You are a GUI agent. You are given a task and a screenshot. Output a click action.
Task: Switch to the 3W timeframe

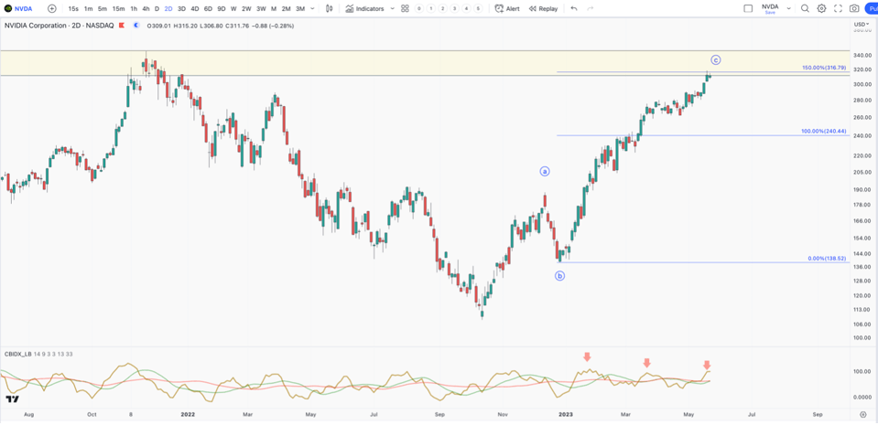click(262, 9)
